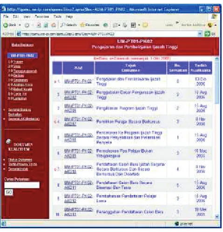
Task: Open the Search pane from the toolbar
Action: coord(68,25)
